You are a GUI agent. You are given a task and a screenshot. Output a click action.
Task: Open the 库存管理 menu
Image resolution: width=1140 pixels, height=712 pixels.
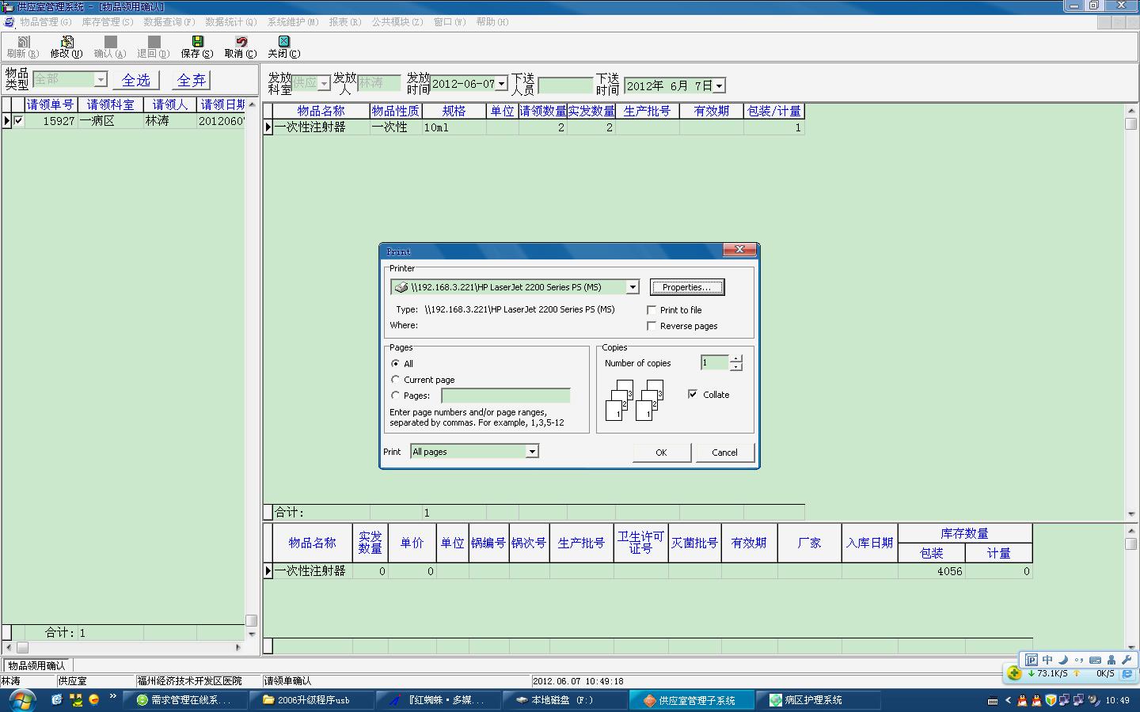[x=107, y=22]
